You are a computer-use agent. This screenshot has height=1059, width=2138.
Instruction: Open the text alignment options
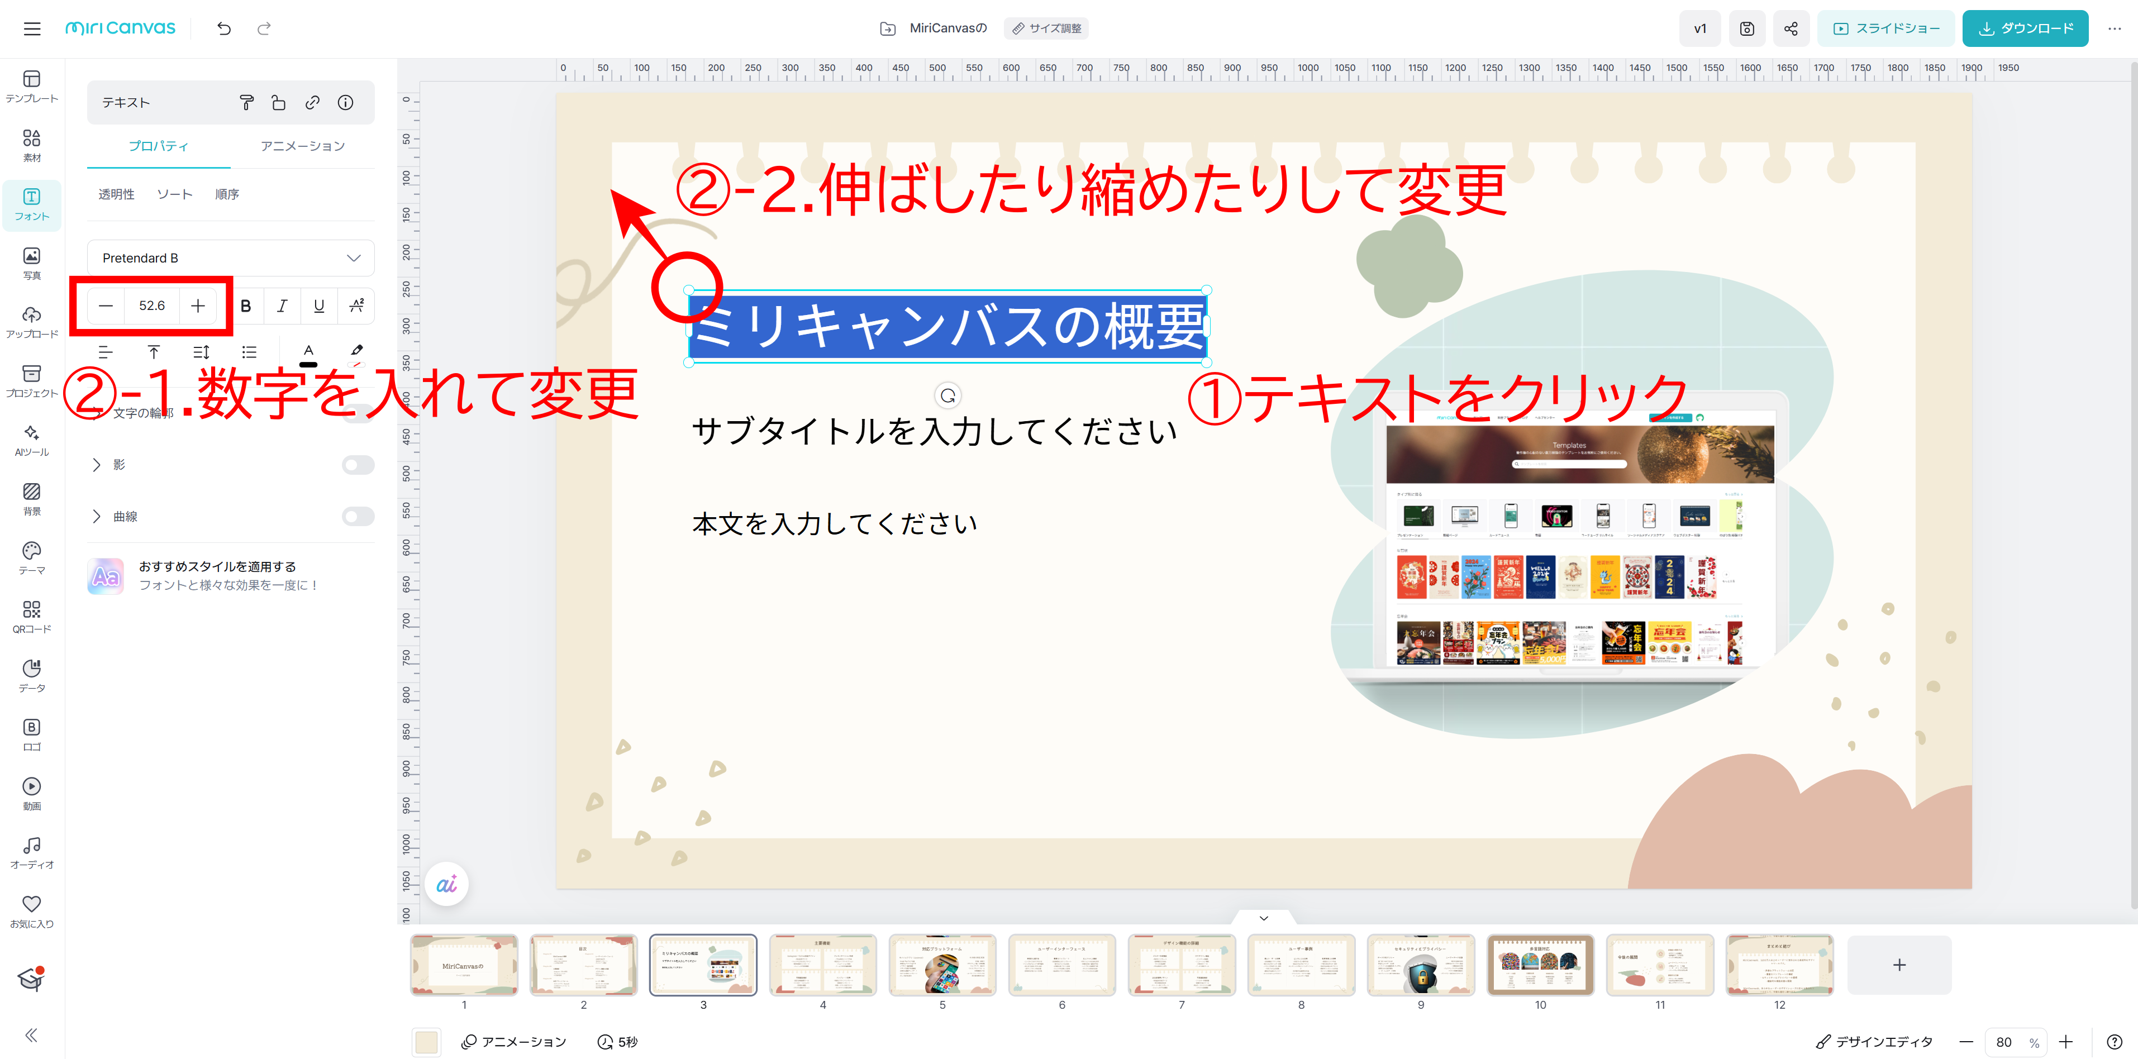pos(106,352)
